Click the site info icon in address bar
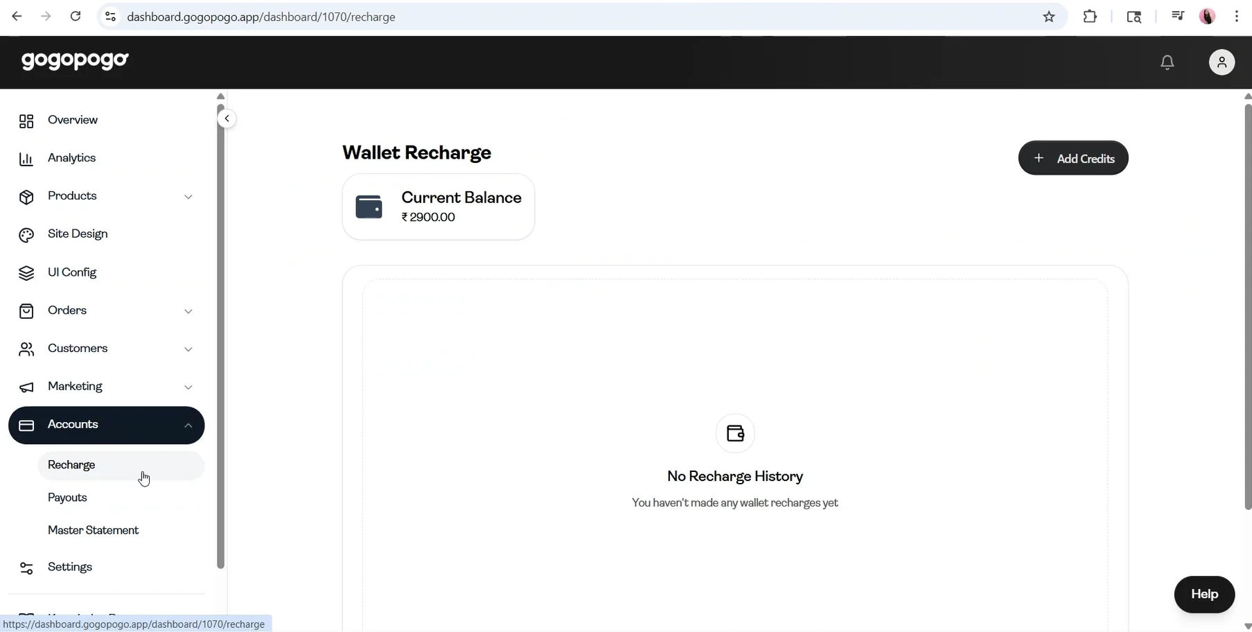 point(110,17)
